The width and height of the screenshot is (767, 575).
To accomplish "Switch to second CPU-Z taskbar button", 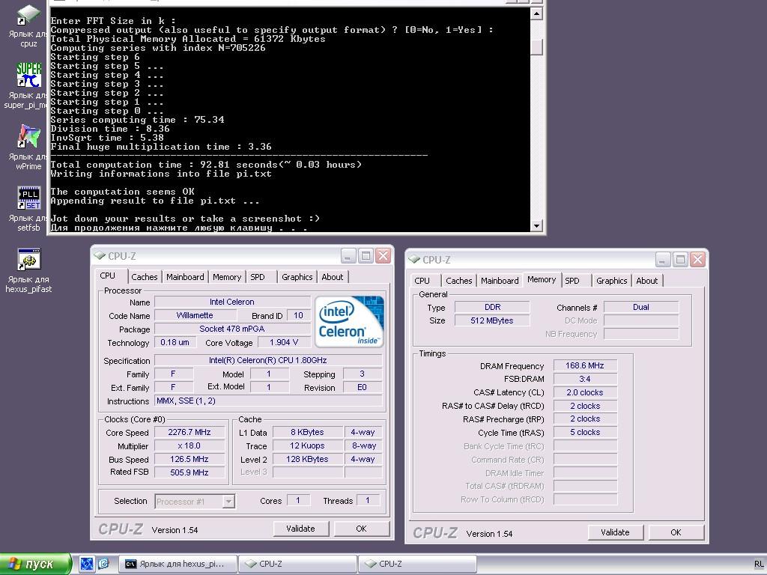I will (418, 564).
